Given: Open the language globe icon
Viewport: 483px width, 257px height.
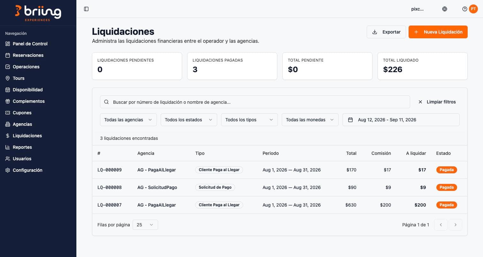Looking at the screenshot, I should tap(445, 9).
